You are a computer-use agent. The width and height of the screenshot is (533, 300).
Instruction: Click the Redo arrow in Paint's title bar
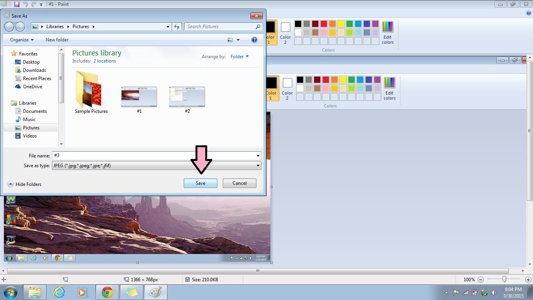pos(34,4)
